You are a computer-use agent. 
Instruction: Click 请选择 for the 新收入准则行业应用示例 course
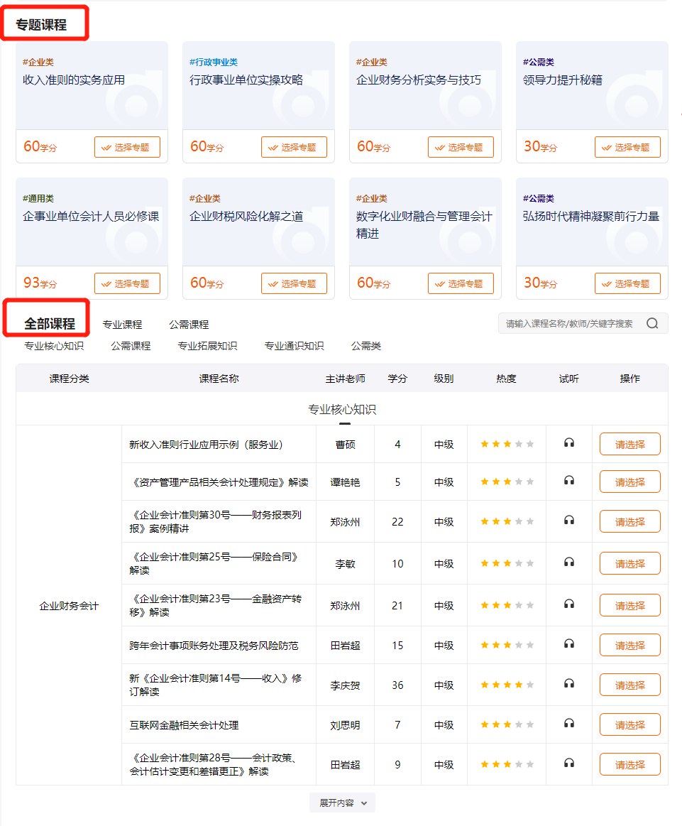point(629,443)
